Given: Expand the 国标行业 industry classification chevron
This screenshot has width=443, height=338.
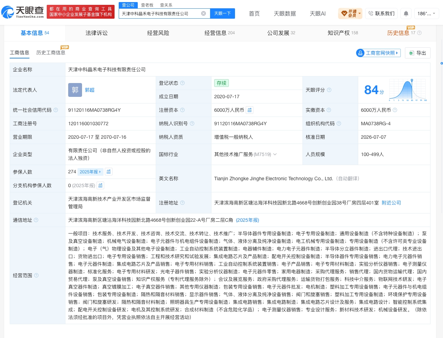Looking at the screenshot, I should pyautogui.click(x=275, y=154).
